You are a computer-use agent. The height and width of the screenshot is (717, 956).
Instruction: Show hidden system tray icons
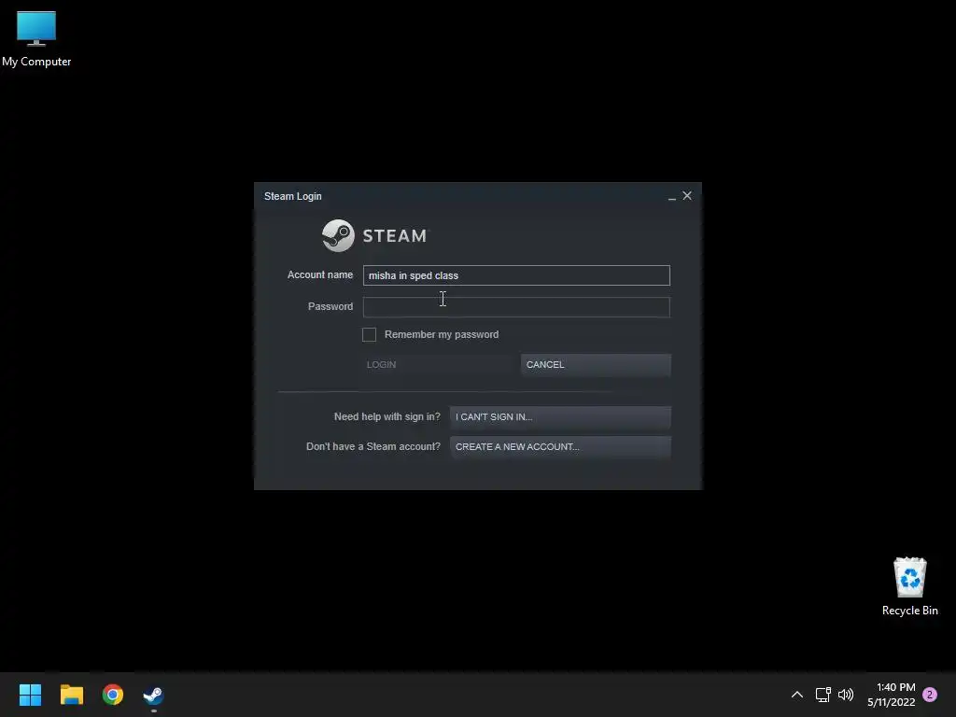pos(797,695)
